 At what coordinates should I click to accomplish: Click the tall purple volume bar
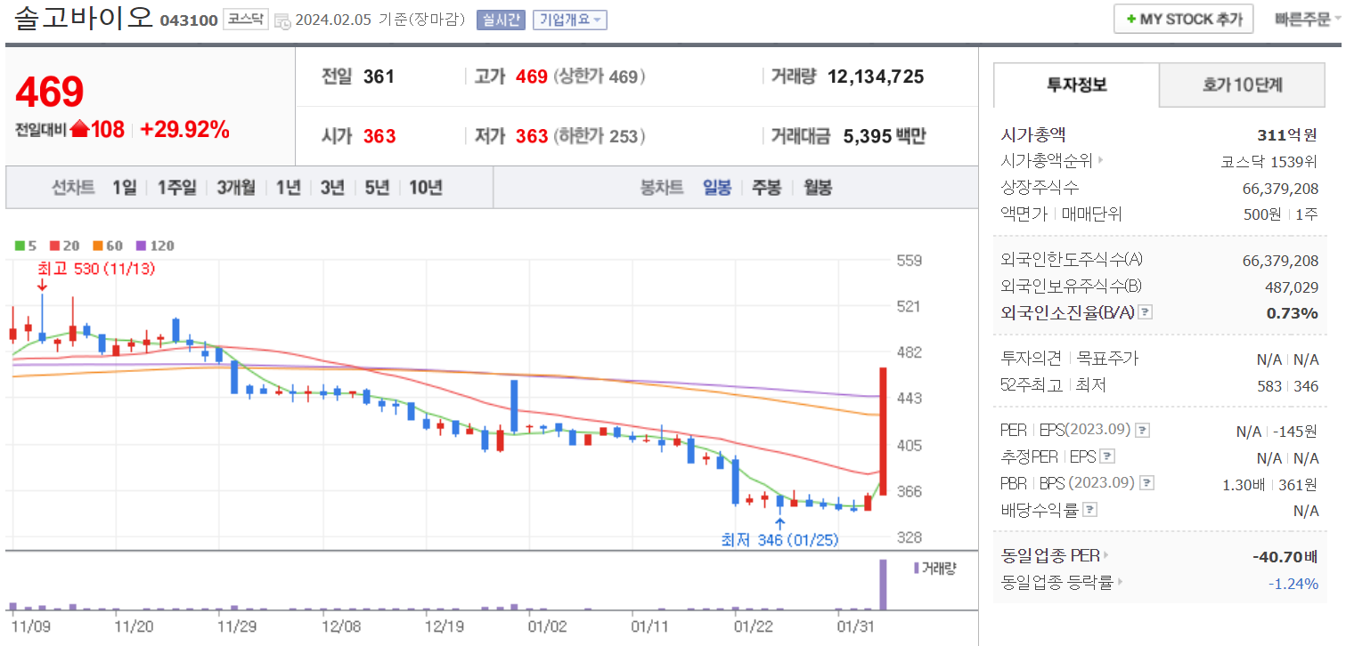(x=883, y=584)
